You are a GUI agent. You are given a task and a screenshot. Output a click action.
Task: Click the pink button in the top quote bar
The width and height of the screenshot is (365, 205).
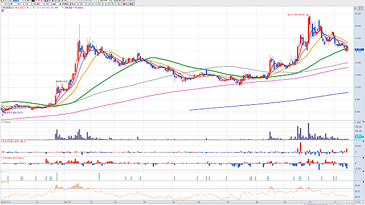pos(125,4)
